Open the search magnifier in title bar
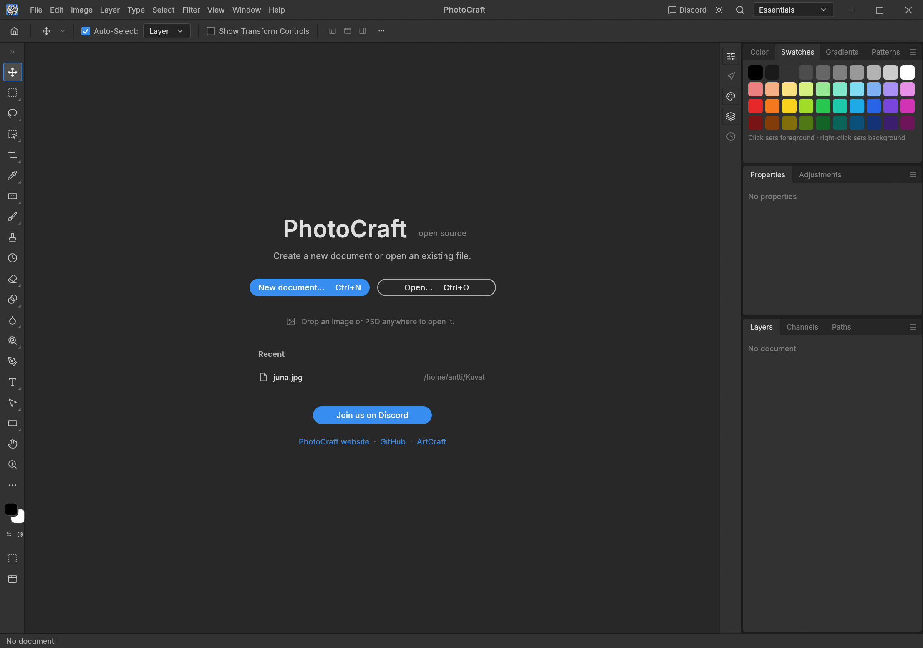The image size is (923, 648). pos(740,10)
